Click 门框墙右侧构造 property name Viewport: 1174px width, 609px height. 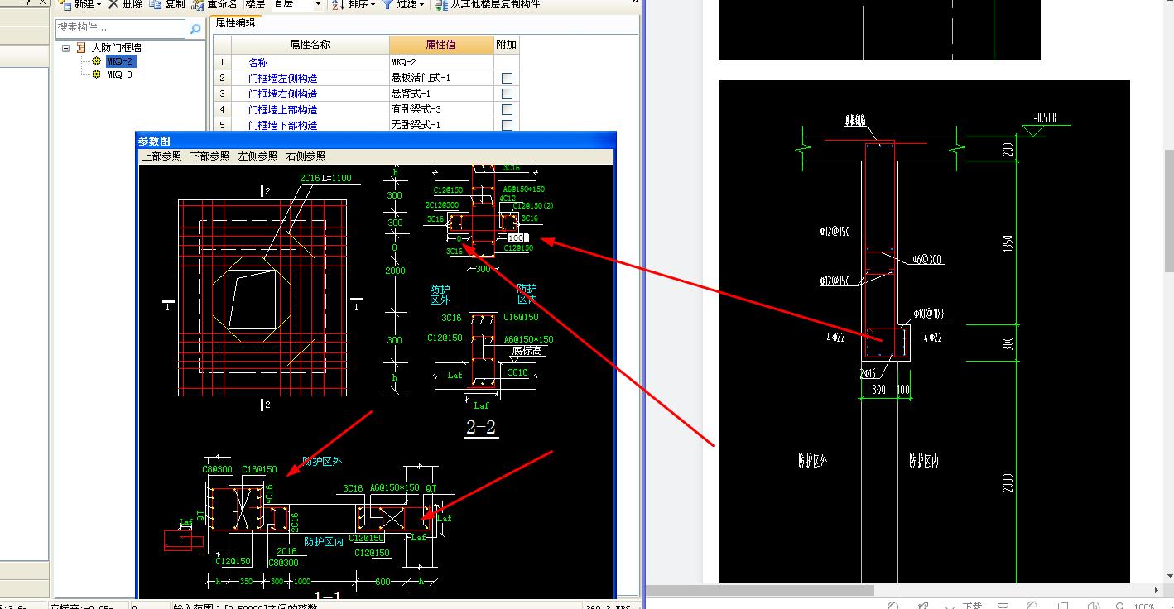tap(282, 94)
